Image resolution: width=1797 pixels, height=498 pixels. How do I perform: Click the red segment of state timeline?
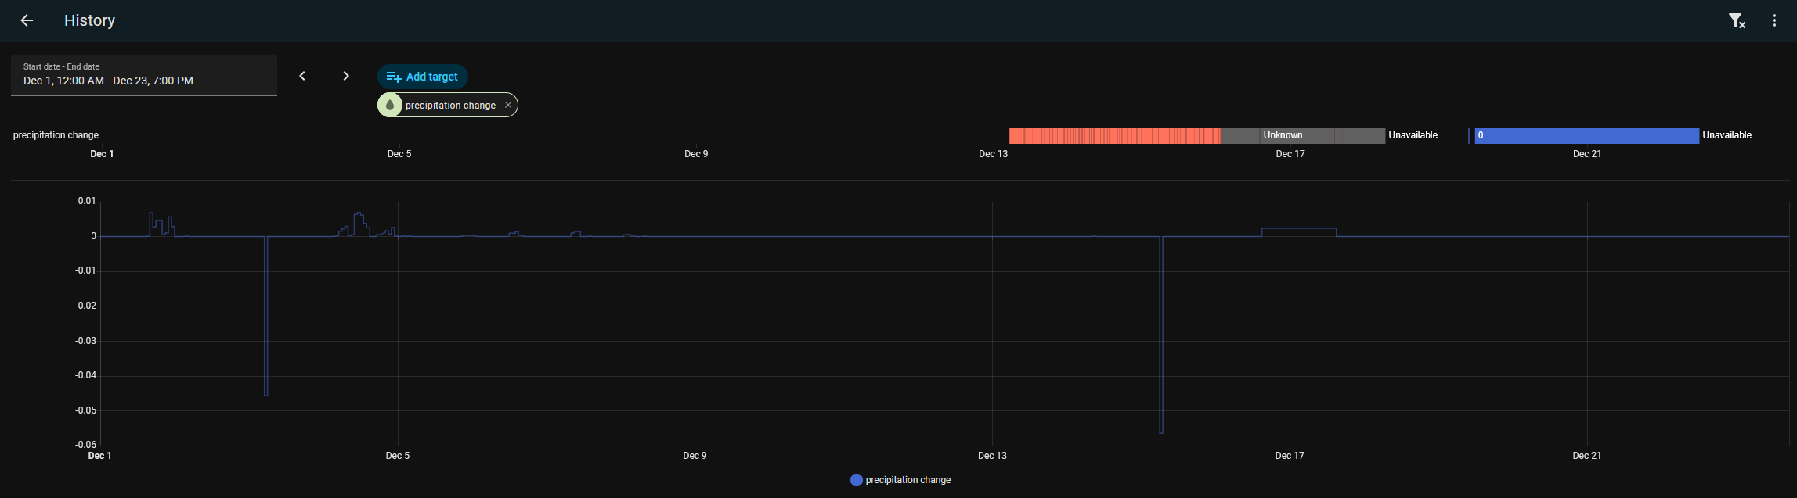pyautogui.click(x=1115, y=135)
